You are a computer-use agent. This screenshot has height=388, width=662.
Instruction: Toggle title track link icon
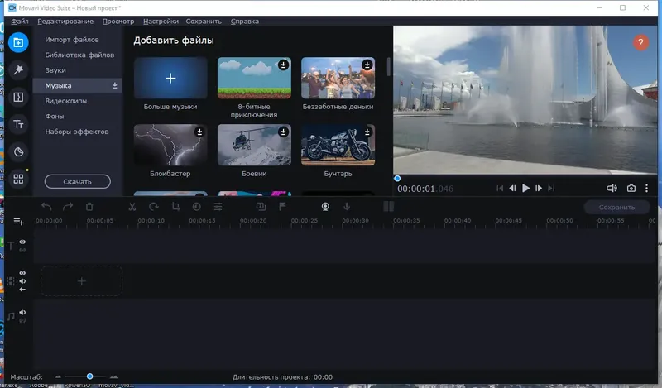point(22,251)
